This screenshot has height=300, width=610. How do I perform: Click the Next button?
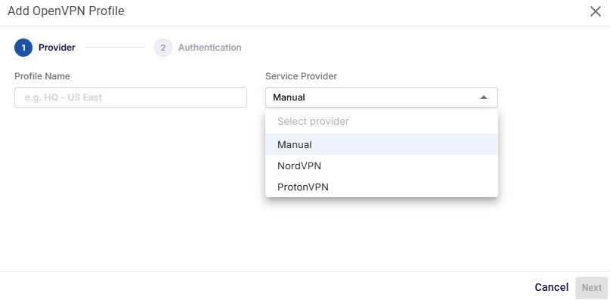pos(591,288)
